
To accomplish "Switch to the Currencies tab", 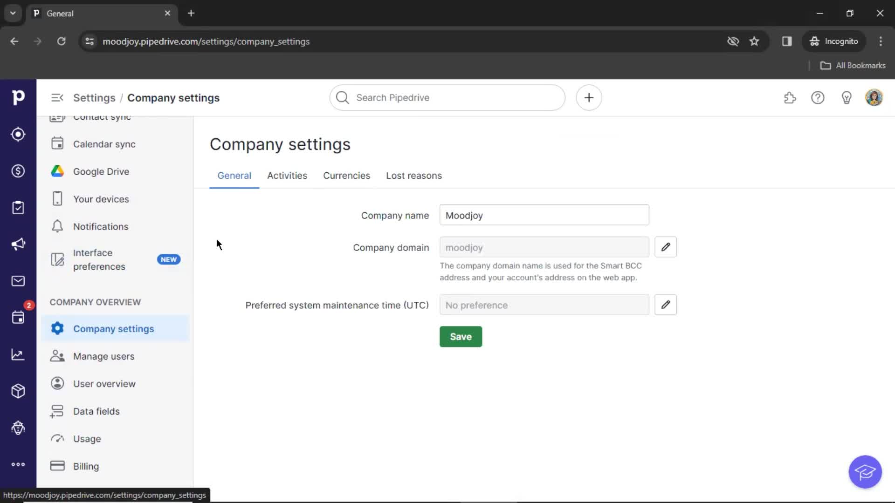I will coord(346,175).
